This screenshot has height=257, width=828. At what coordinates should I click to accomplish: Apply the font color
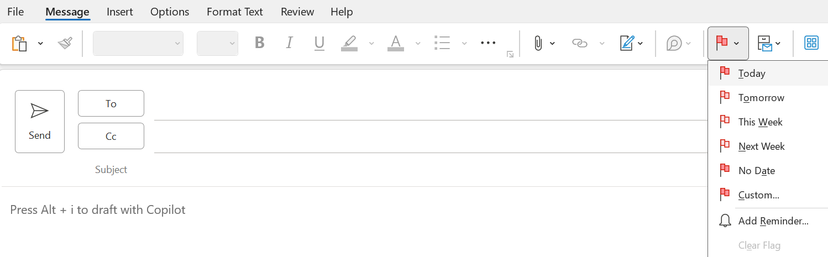(x=396, y=43)
